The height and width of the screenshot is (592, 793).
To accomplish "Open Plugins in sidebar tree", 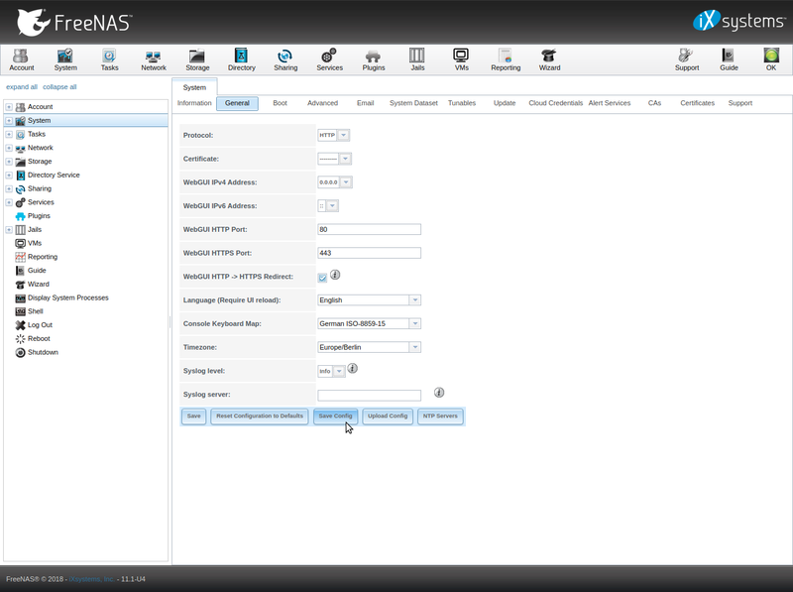I will click(39, 215).
